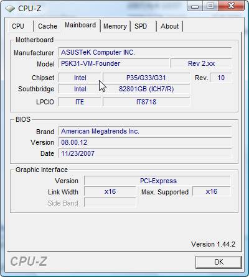Click the CPU-Z title bar icon
The width and height of the screenshot is (249, 277).
pos(10,9)
